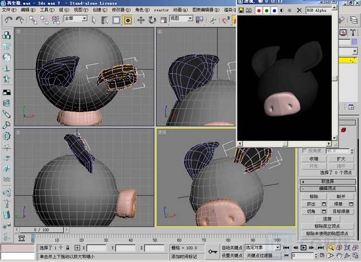This screenshot has width=361, height=262.
Task: Click the 连接 button
Action: tap(327, 219)
